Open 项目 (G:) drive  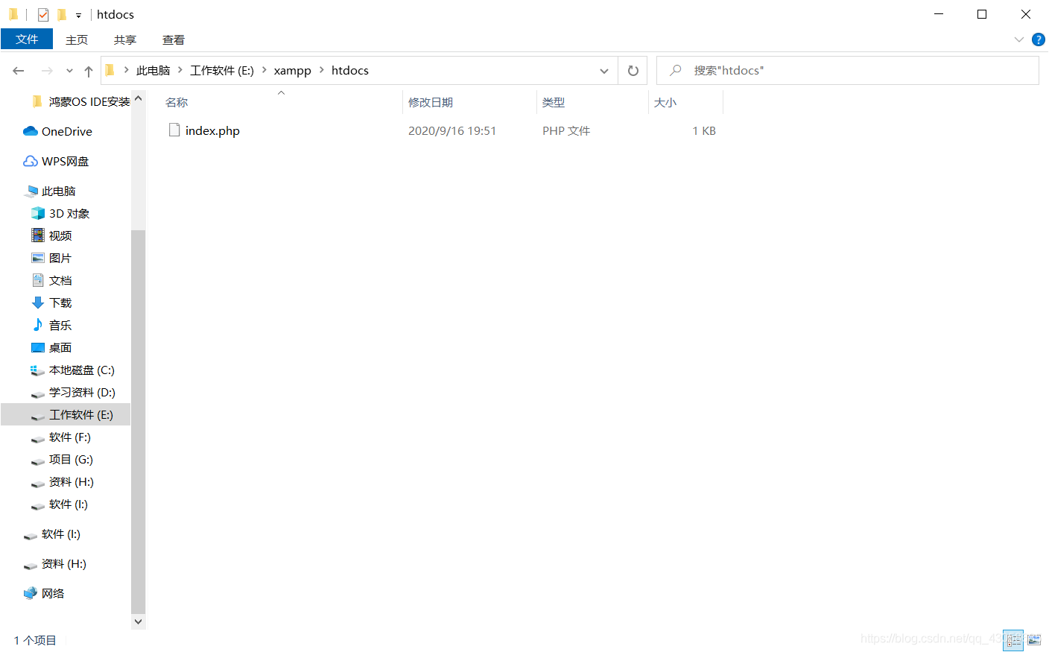(x=71, y=459)
